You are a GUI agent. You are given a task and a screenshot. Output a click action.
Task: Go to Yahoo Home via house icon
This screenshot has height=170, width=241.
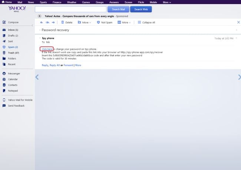pyautogui.click(x=3, y=2)
